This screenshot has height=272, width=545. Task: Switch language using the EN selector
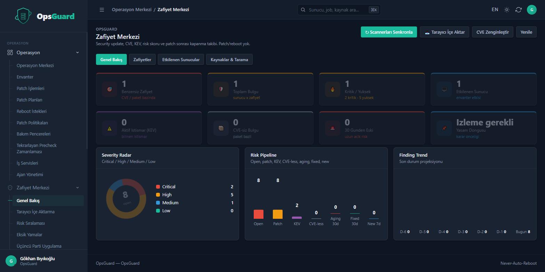pos(495,10)
